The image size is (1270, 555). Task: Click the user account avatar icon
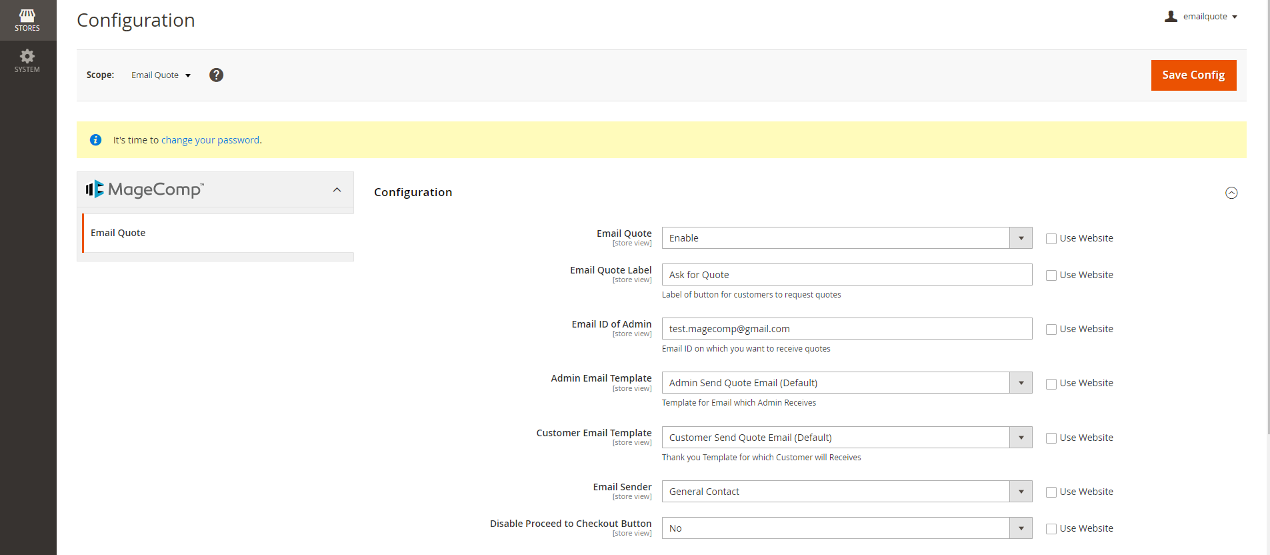pos(1171,17)
